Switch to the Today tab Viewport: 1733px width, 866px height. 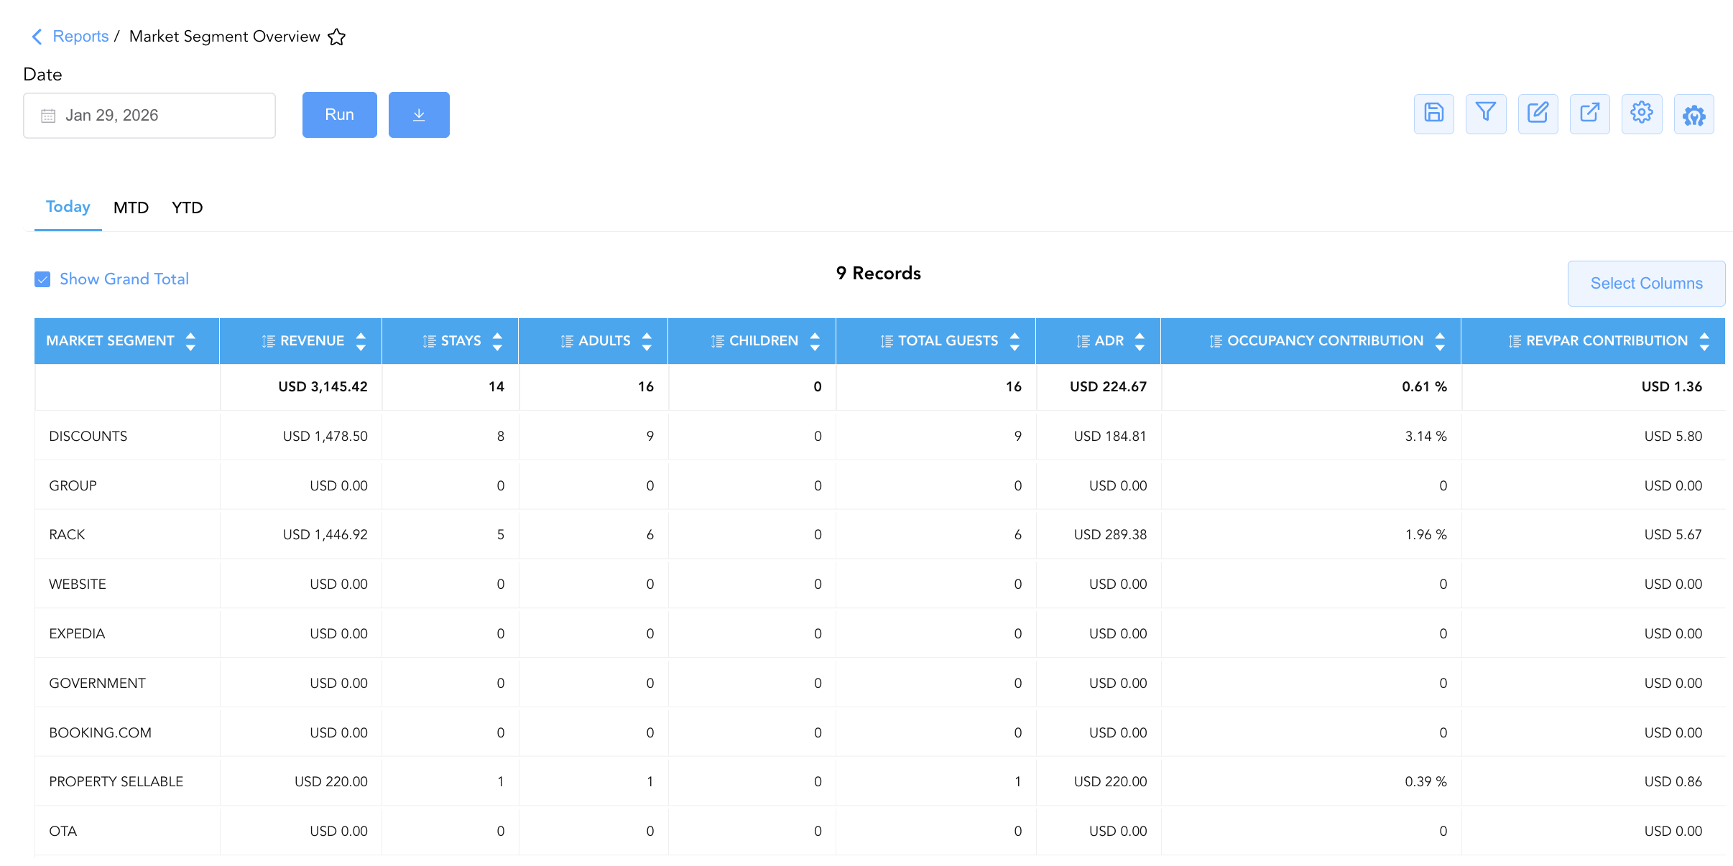tap(68, 207)
